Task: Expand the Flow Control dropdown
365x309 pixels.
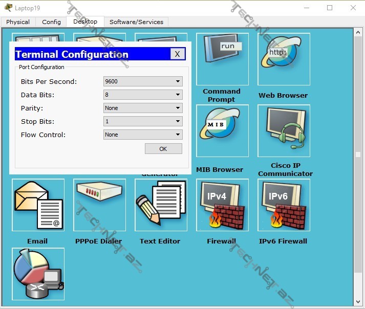Action: point(143,135)
